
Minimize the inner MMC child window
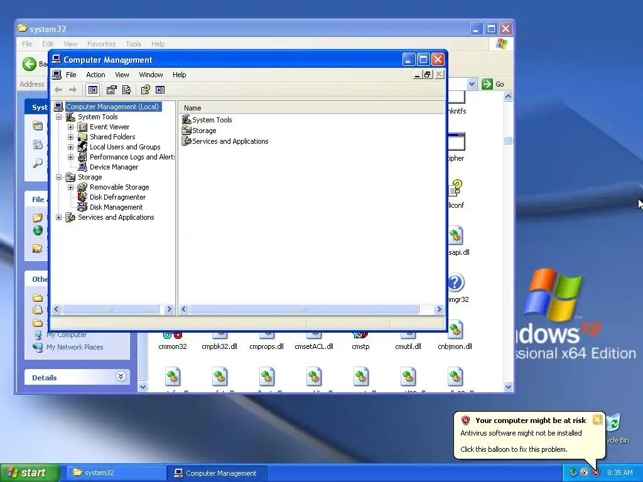coord(417,75)
